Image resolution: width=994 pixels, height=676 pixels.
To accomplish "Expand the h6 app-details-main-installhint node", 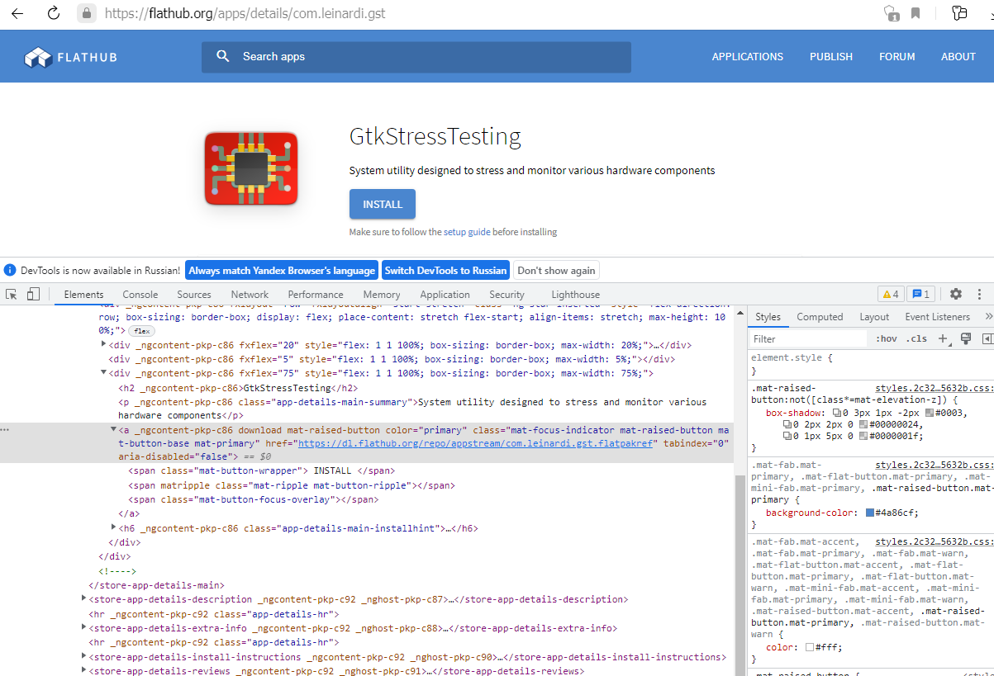I will click(114, 527).
